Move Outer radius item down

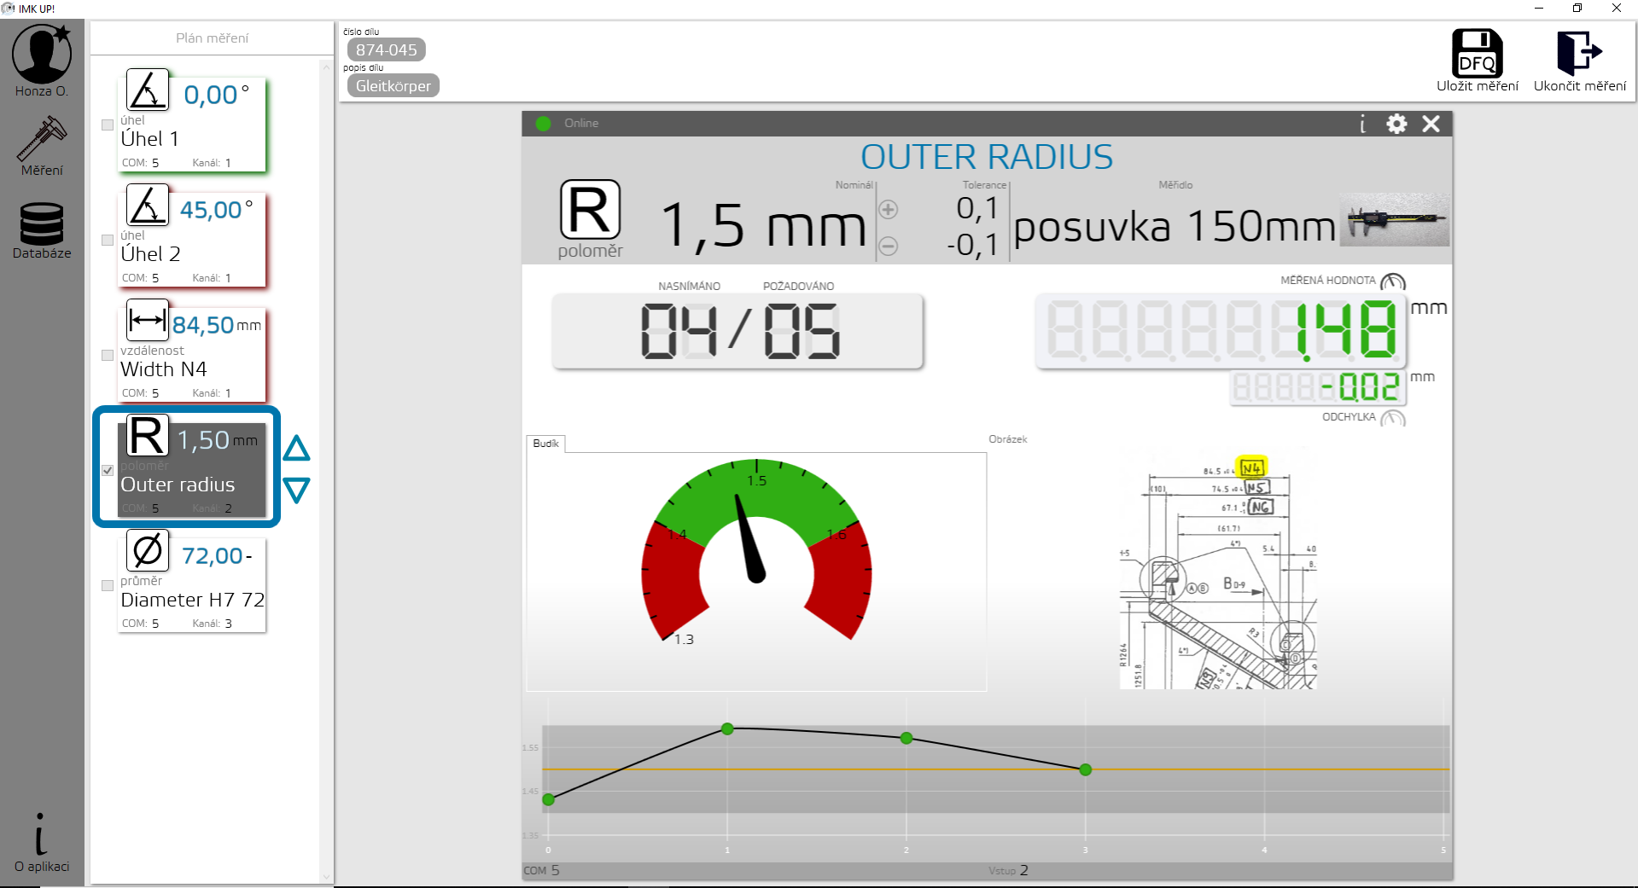[296, 490]
